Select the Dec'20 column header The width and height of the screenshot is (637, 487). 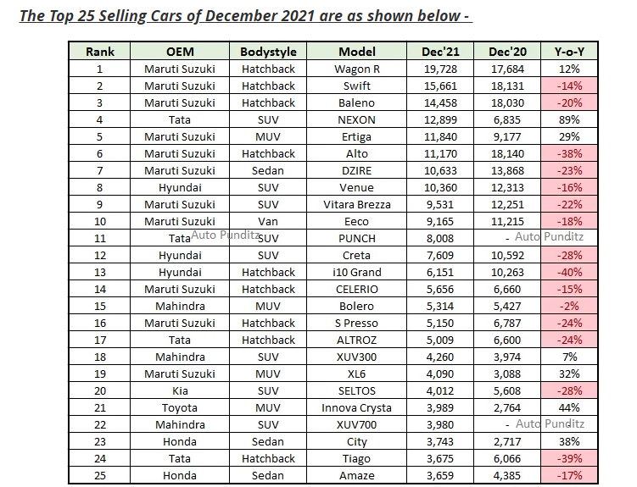tap(506, 52)
